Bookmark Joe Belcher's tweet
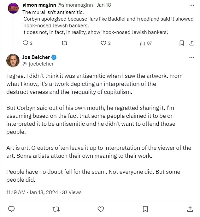 click(145, 208)
